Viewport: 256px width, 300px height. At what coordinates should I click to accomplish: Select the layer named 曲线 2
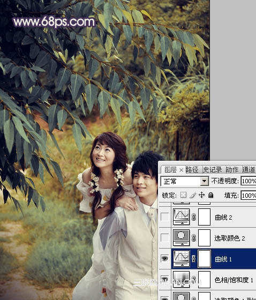click(x=223, y=217)
